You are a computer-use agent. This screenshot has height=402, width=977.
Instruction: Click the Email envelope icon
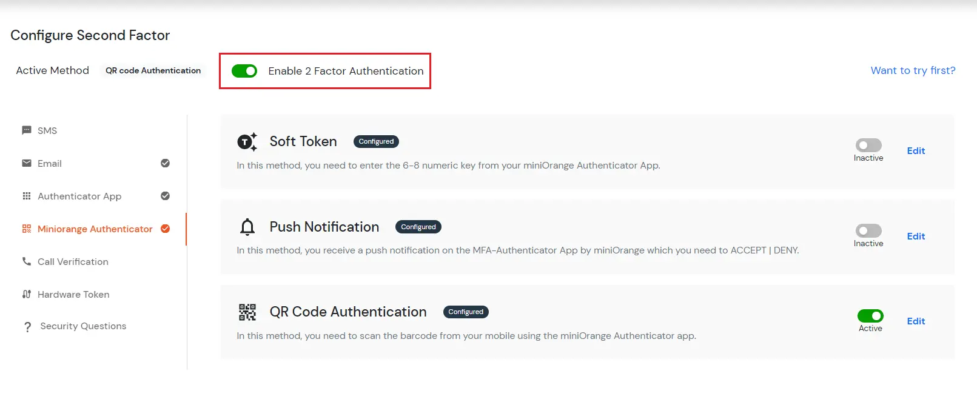[27, 163]
